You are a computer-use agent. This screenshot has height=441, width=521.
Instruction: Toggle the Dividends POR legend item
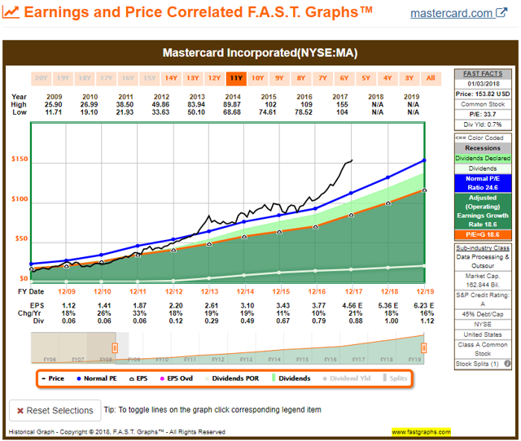click(232, 378)
